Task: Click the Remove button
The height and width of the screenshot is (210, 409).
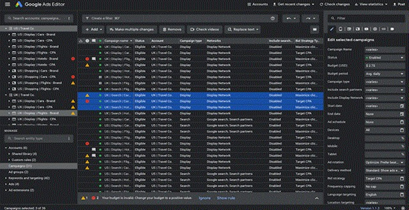Action: click(172, 30)
